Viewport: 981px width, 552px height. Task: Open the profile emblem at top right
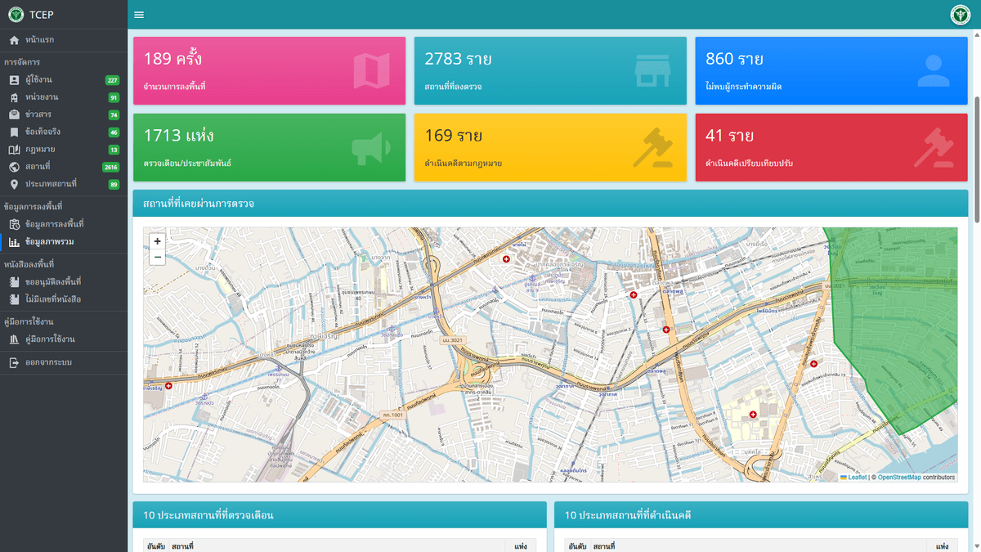[x=961, y=15]
